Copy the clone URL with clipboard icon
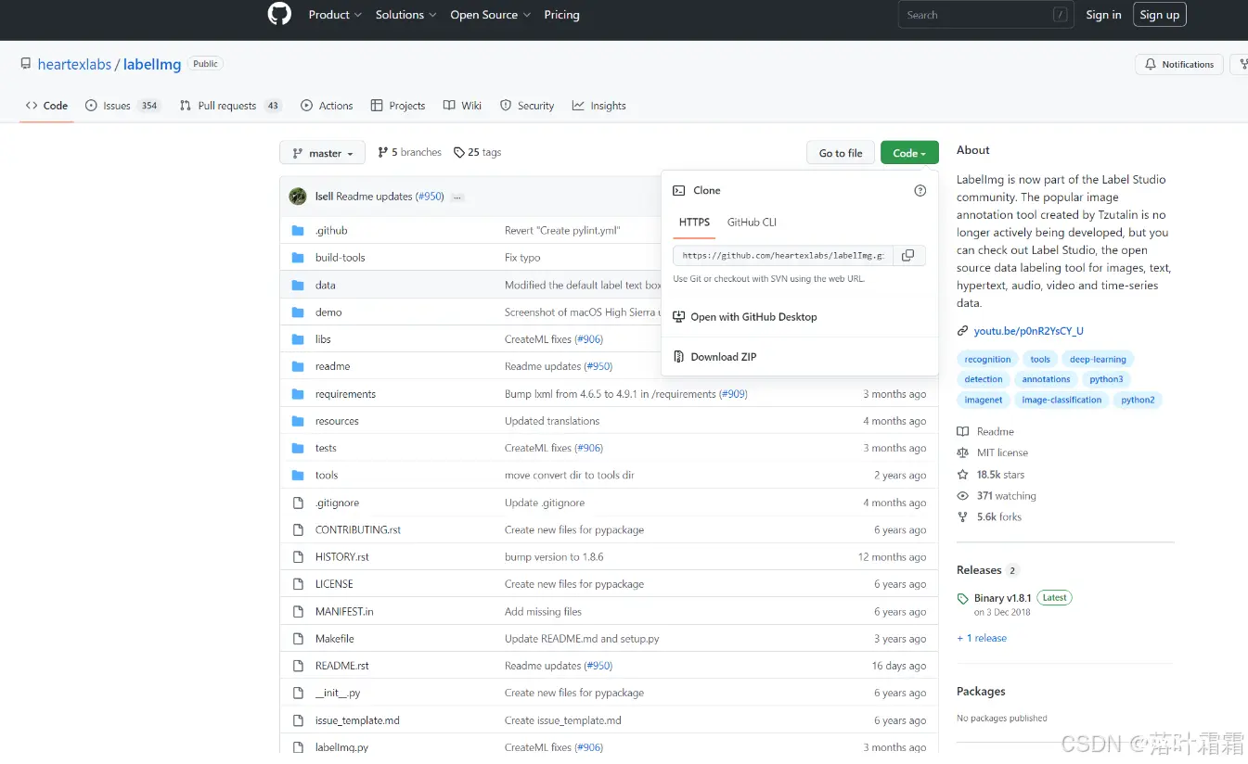The image size is (1248, 764). (x=908, y=255)
